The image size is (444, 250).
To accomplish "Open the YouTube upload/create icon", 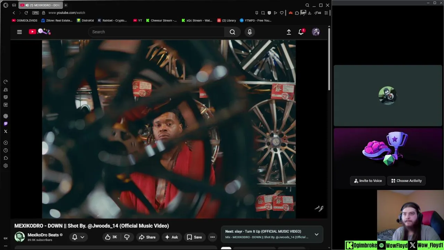I will coord(289,32).
